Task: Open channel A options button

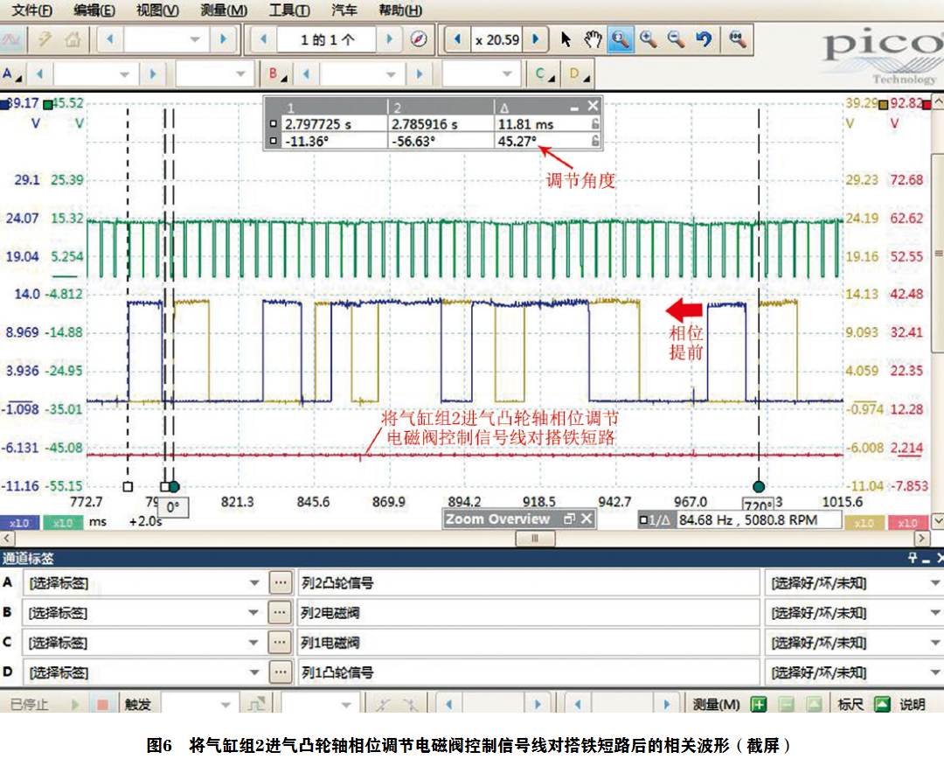Action: (12, 74)
